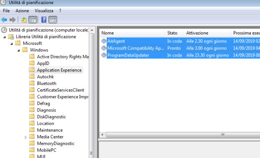Sort by Prossima esecuzione column header
Viewport: 260px width, 158px height.
(246, 33)
